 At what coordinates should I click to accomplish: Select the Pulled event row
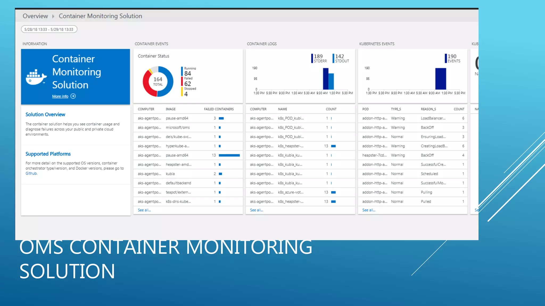coord(412,202)
